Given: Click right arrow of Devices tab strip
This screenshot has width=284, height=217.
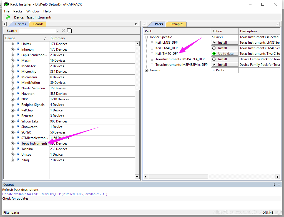Looking at the screenshot, I should 136,24.
